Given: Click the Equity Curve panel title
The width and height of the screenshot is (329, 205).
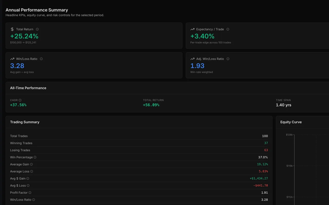Looking at the screenshot, I should click(x=291, y=122).
